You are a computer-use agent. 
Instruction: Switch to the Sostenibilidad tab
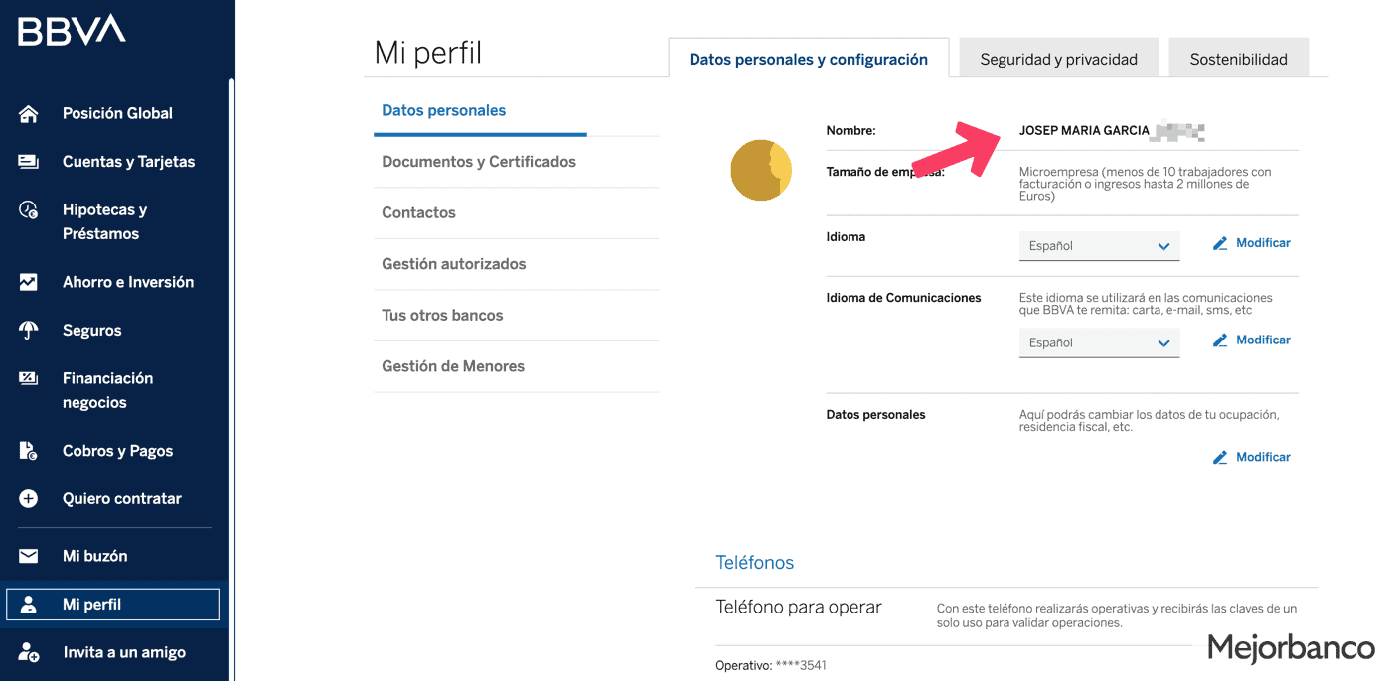tap(1239, 59)
